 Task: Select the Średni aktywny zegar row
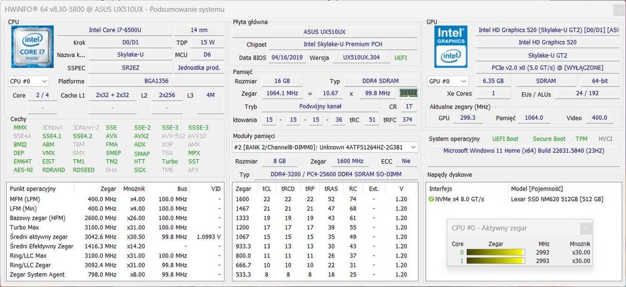115,237
